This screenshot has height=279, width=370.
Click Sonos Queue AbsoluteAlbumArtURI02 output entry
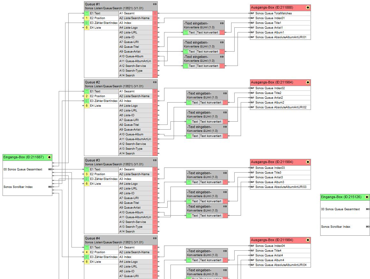tap(281, 107)
